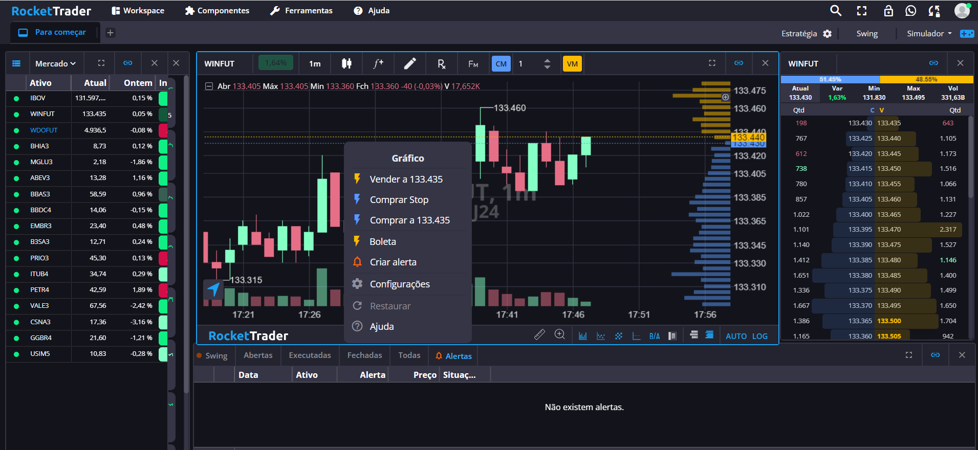Link the WINFUT order book panel
Screen dimensions: 978x450
pos(933,63)
